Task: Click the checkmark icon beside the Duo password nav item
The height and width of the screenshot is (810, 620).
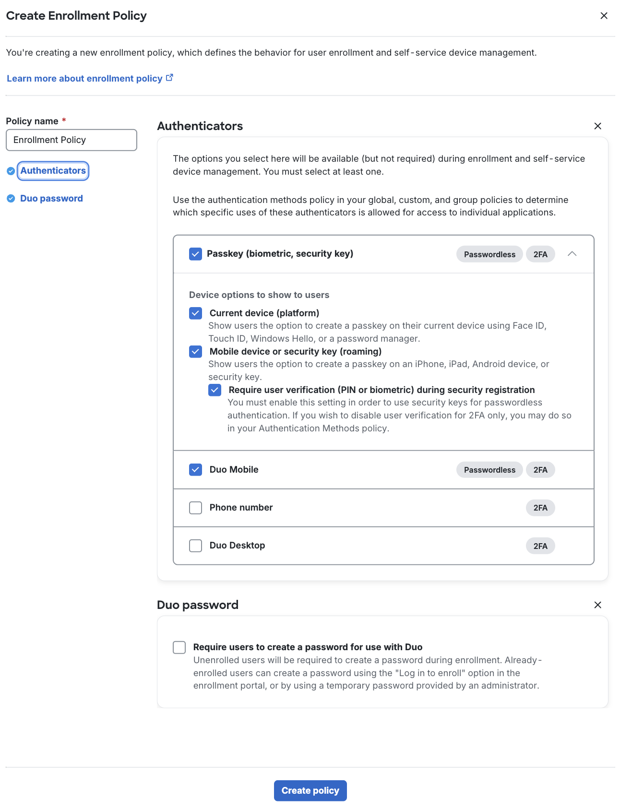Action: pyautogui.click(x=11, y=199)
